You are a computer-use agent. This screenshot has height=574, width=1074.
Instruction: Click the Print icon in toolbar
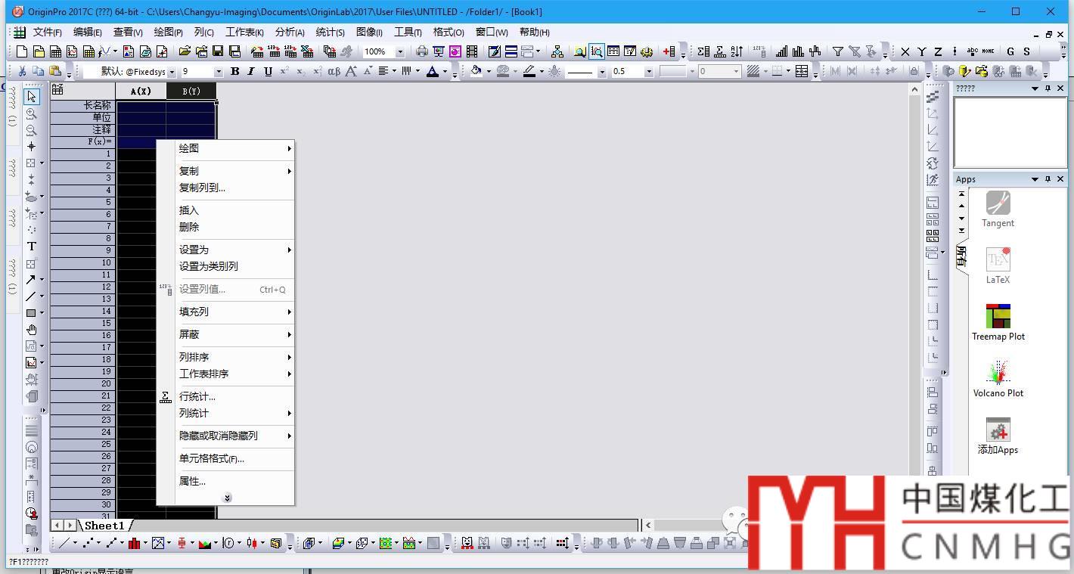click(x=422, y=51)
